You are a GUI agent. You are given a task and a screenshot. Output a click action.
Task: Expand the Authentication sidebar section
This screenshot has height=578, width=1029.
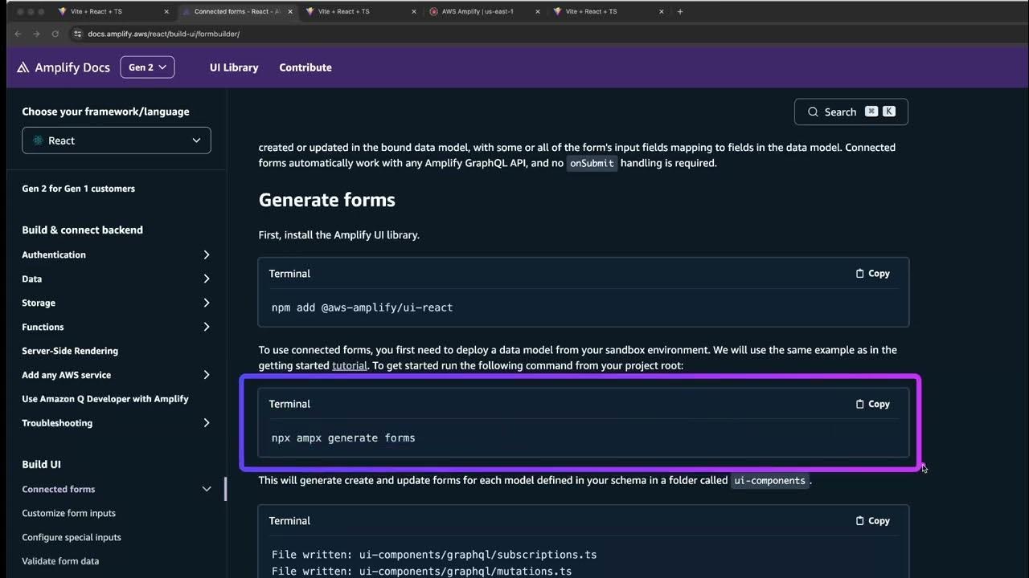click(206, 254)
